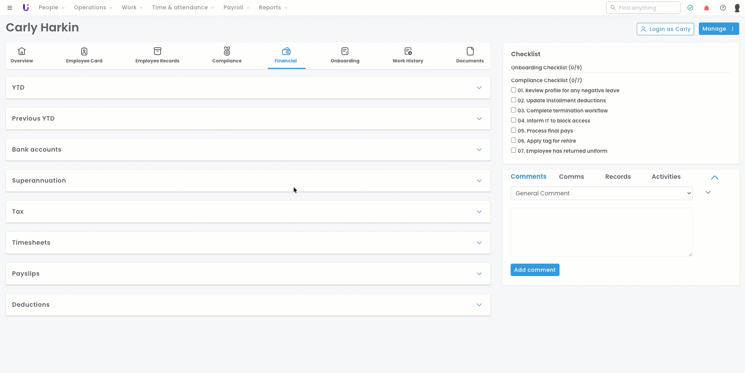Open the hamburger navigation menu
The image size is (745, 373).
click(x=10, y=8)
